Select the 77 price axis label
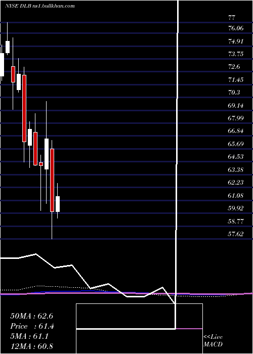Viewport: 253px width, 354px height. [x=232, y=17]
